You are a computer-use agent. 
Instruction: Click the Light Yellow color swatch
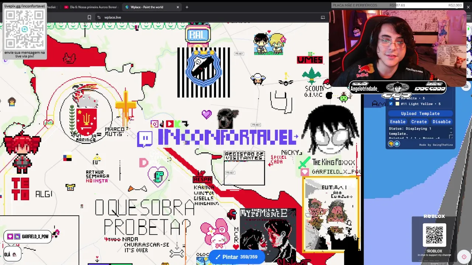tap(397, 104)
